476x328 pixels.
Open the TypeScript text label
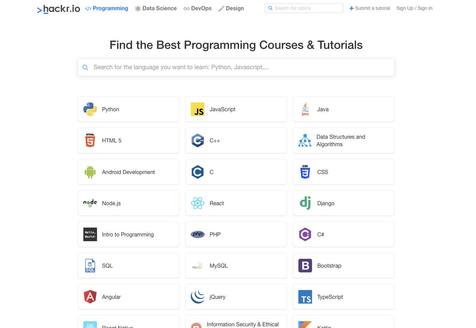(x=330, y=297)
